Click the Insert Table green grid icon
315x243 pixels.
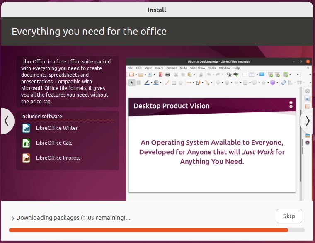[286, 75]
